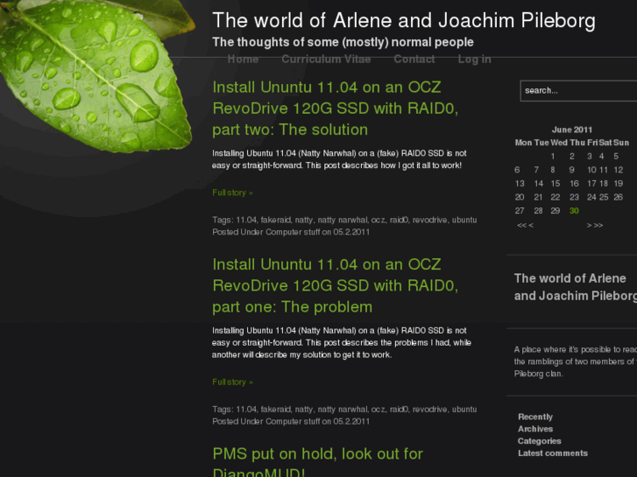Screen dimensions: 637x477
Task: Click the 'fakeraid' tag in part two post
Action: 275,220
